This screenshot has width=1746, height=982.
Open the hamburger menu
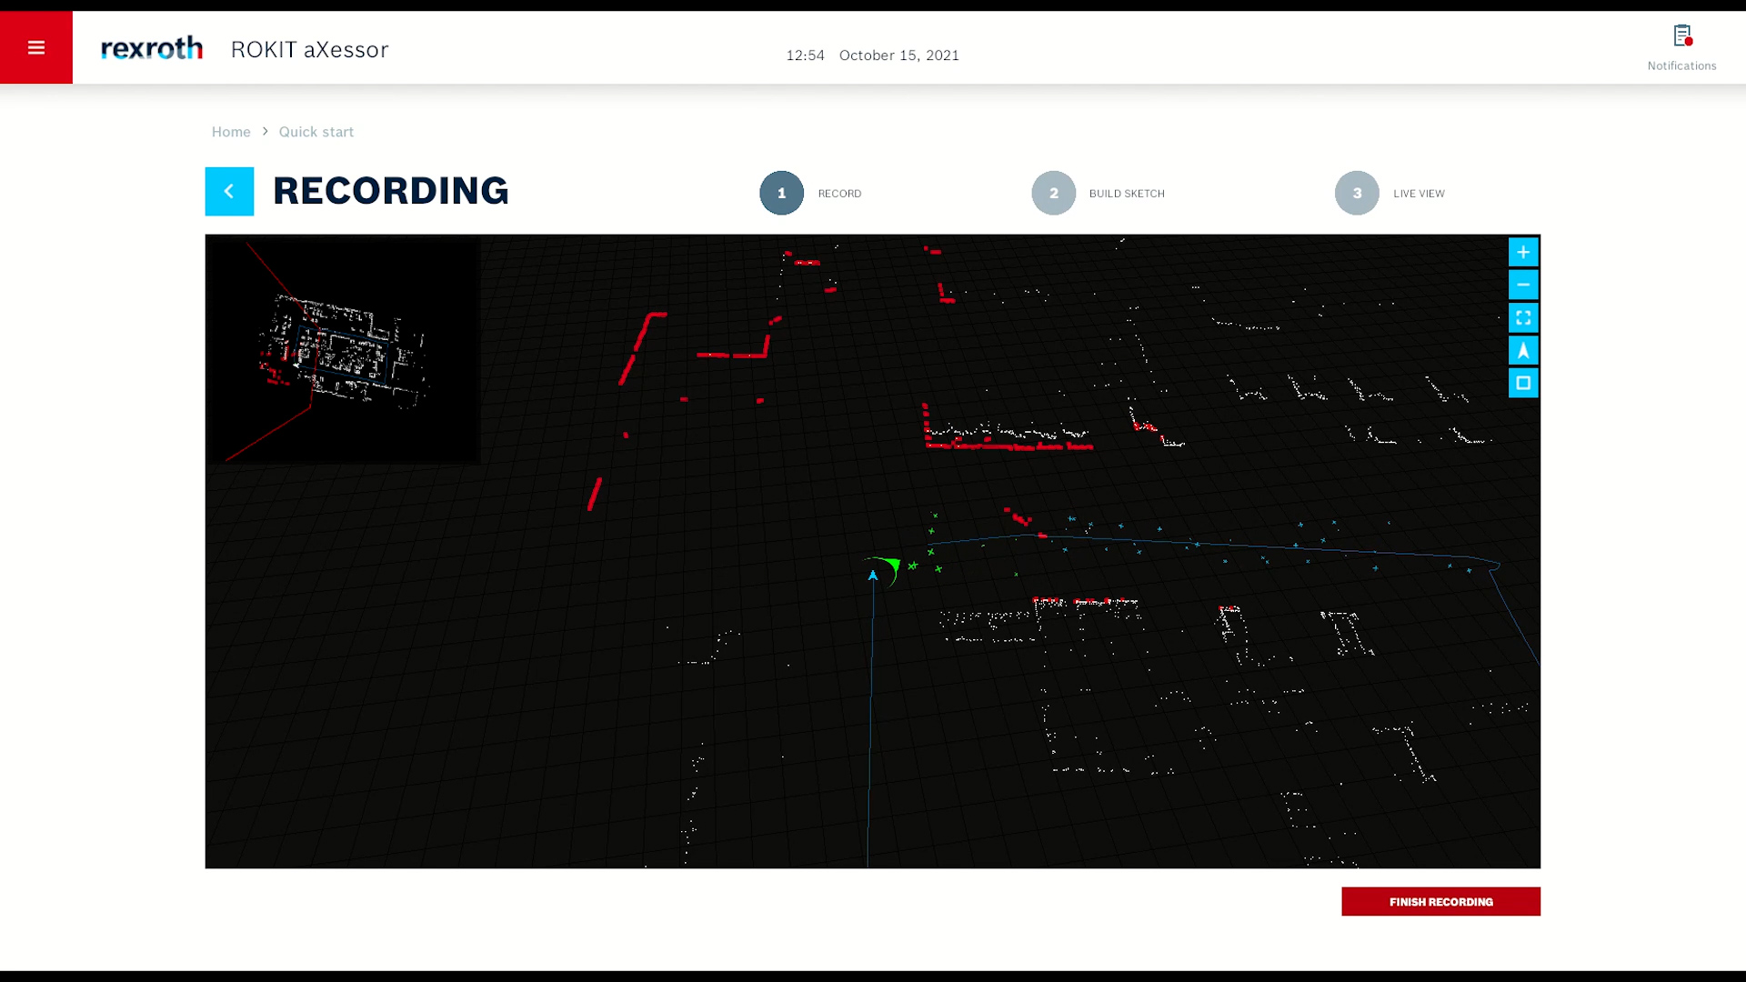tap(36, 47)
